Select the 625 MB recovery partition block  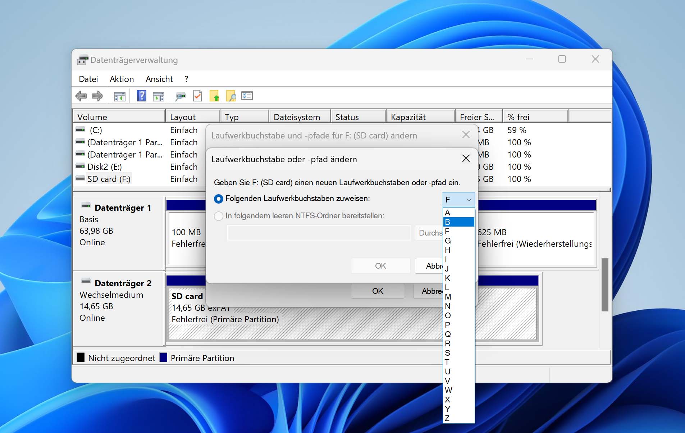pyautogui.click(x=535, y=238)
